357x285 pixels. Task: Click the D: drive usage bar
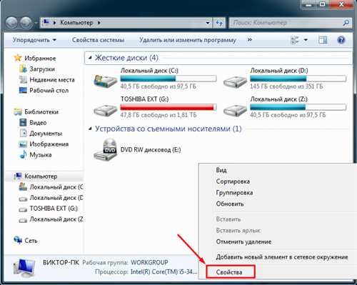298,79
